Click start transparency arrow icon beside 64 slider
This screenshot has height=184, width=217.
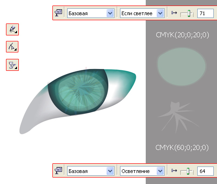tap(174, 170)
